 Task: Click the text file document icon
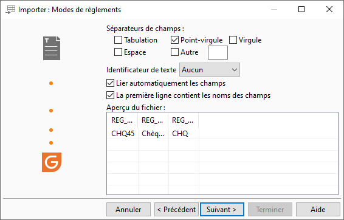(x=52, y=48)
